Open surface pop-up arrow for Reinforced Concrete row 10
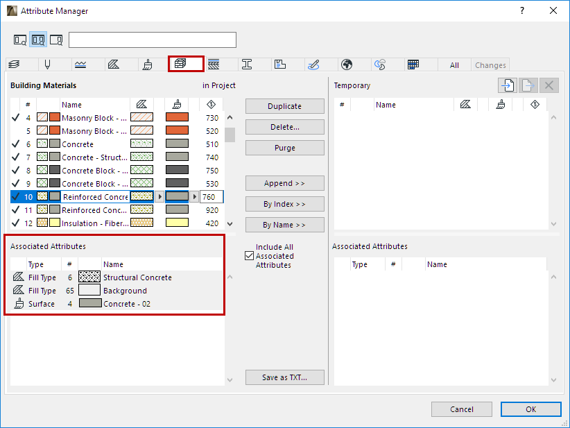Screen dimensions: 570x428 tap(194, 197)
